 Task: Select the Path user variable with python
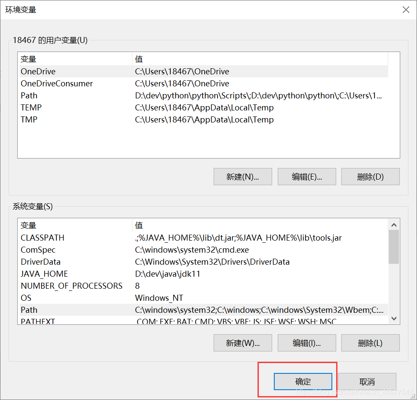[204, 95]
